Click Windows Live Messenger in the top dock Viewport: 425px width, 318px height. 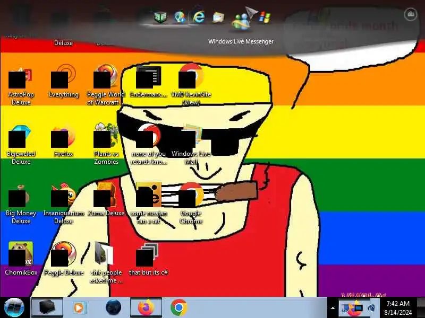pyautogui.click(x=241, y=21)
